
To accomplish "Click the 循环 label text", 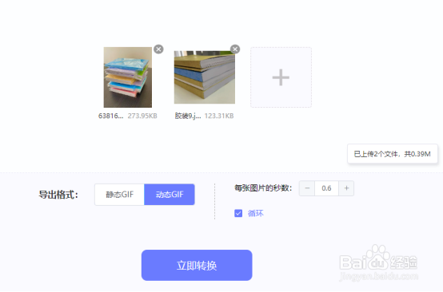I will [x=256, y=213].
